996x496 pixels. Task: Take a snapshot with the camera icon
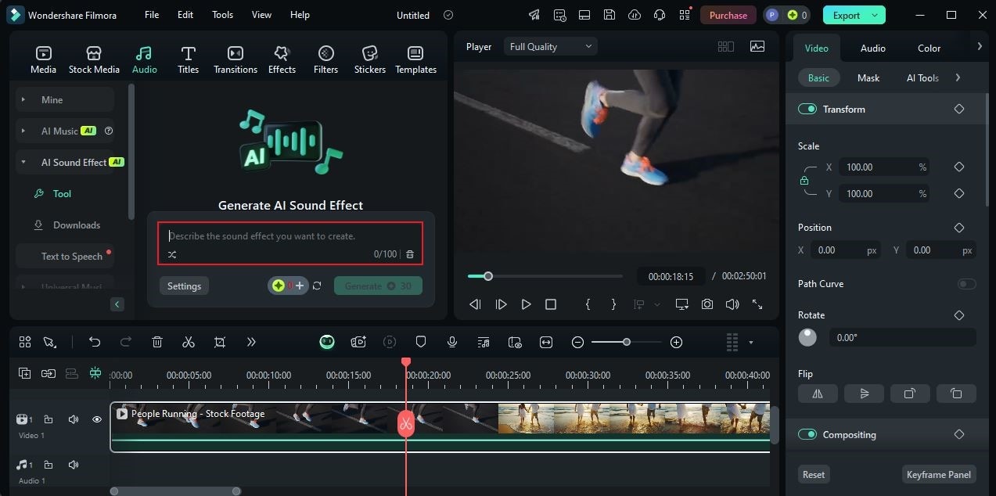click(707, 304)
